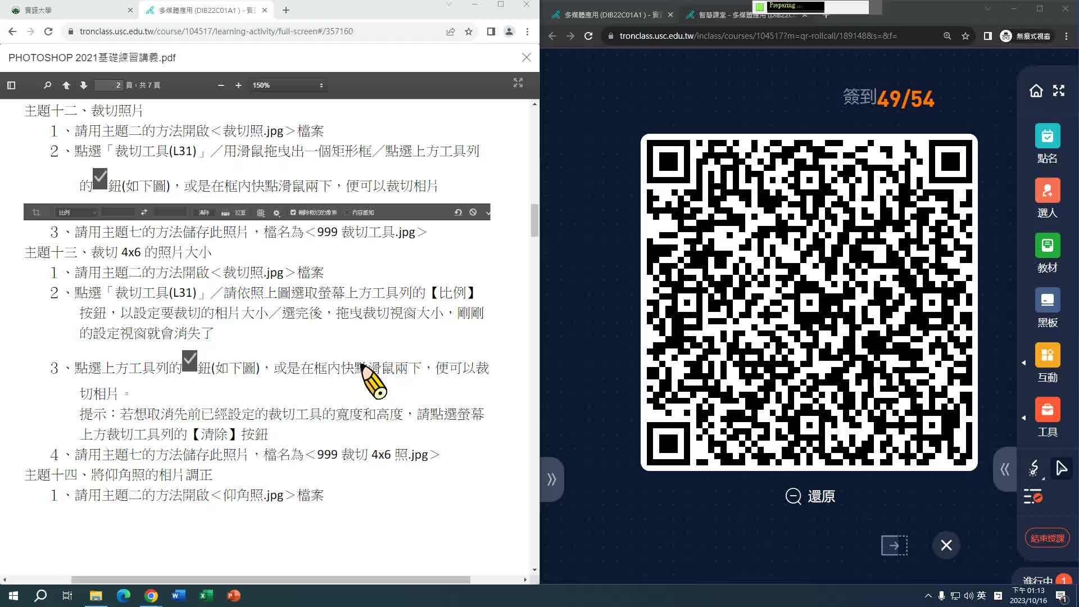Open Excel from the taskbar

pyautogui.click(x=206, y=596)
